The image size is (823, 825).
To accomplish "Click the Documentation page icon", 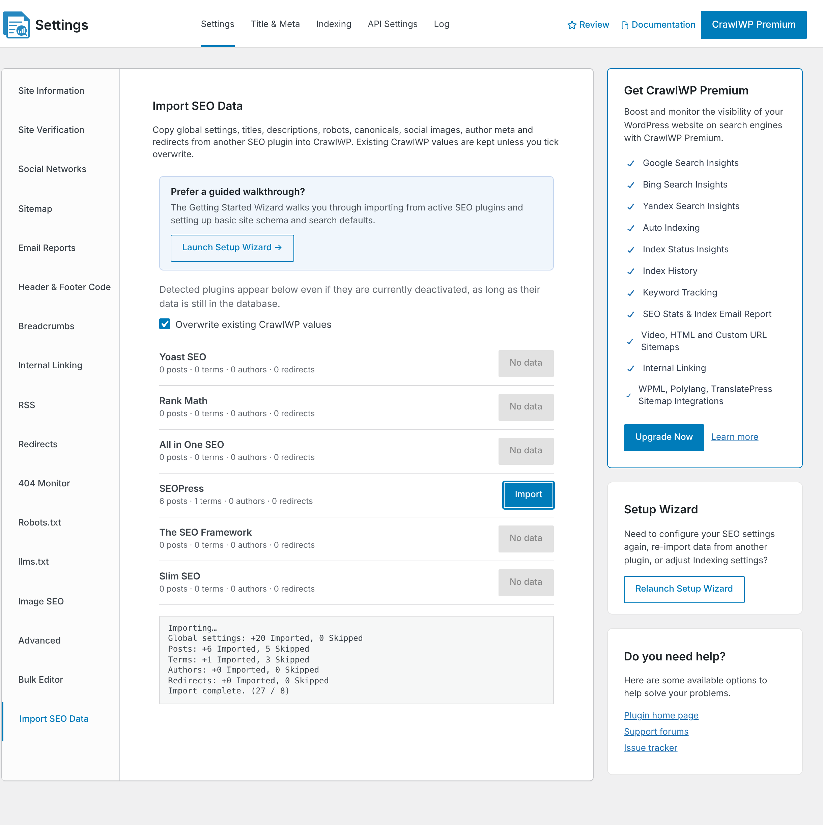I will (625, 25).
